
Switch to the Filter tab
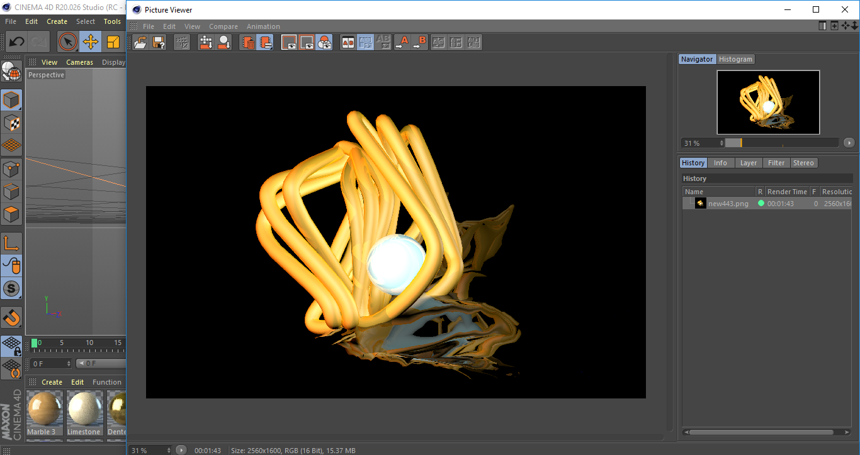point(776,163)
